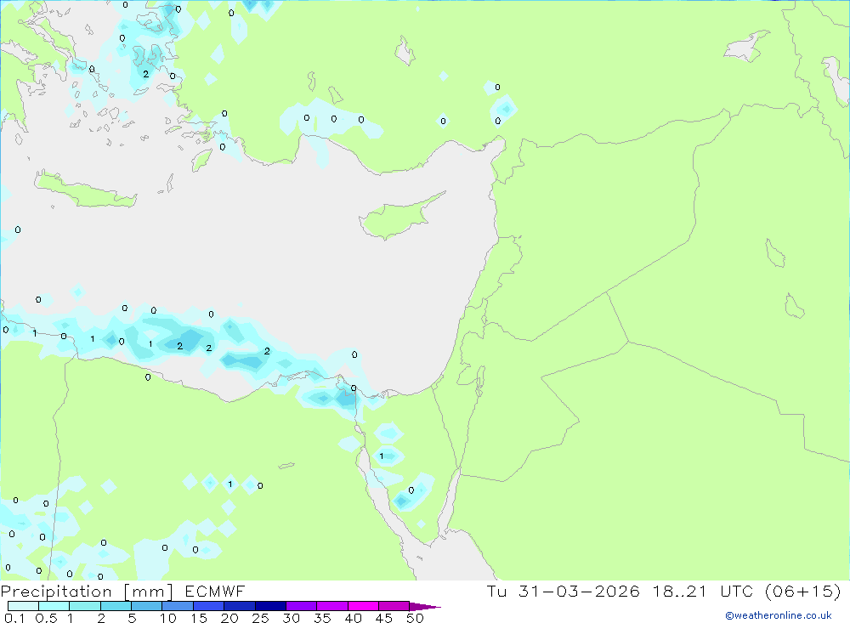Viewport: 850px width, 623px height.
Task: Click the legend scale value '20'
Action: pyautogui.click(x=229, y=618)
